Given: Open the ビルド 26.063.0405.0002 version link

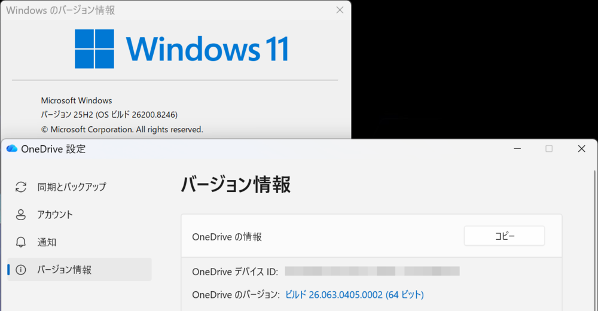Looking at the screenshot, I should point(354,295).
